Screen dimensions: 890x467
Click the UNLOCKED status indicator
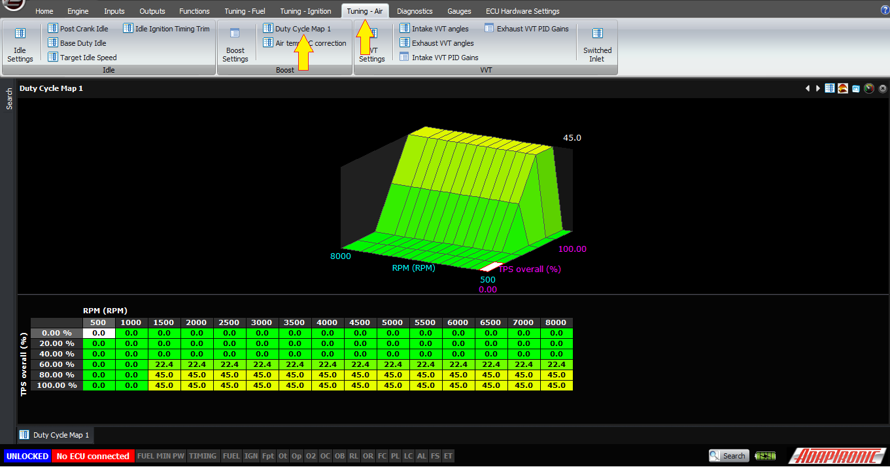(27, 456)
